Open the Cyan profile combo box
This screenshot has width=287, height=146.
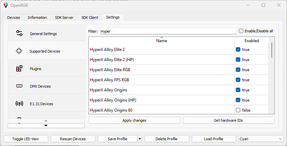click(x=261, y=139)
